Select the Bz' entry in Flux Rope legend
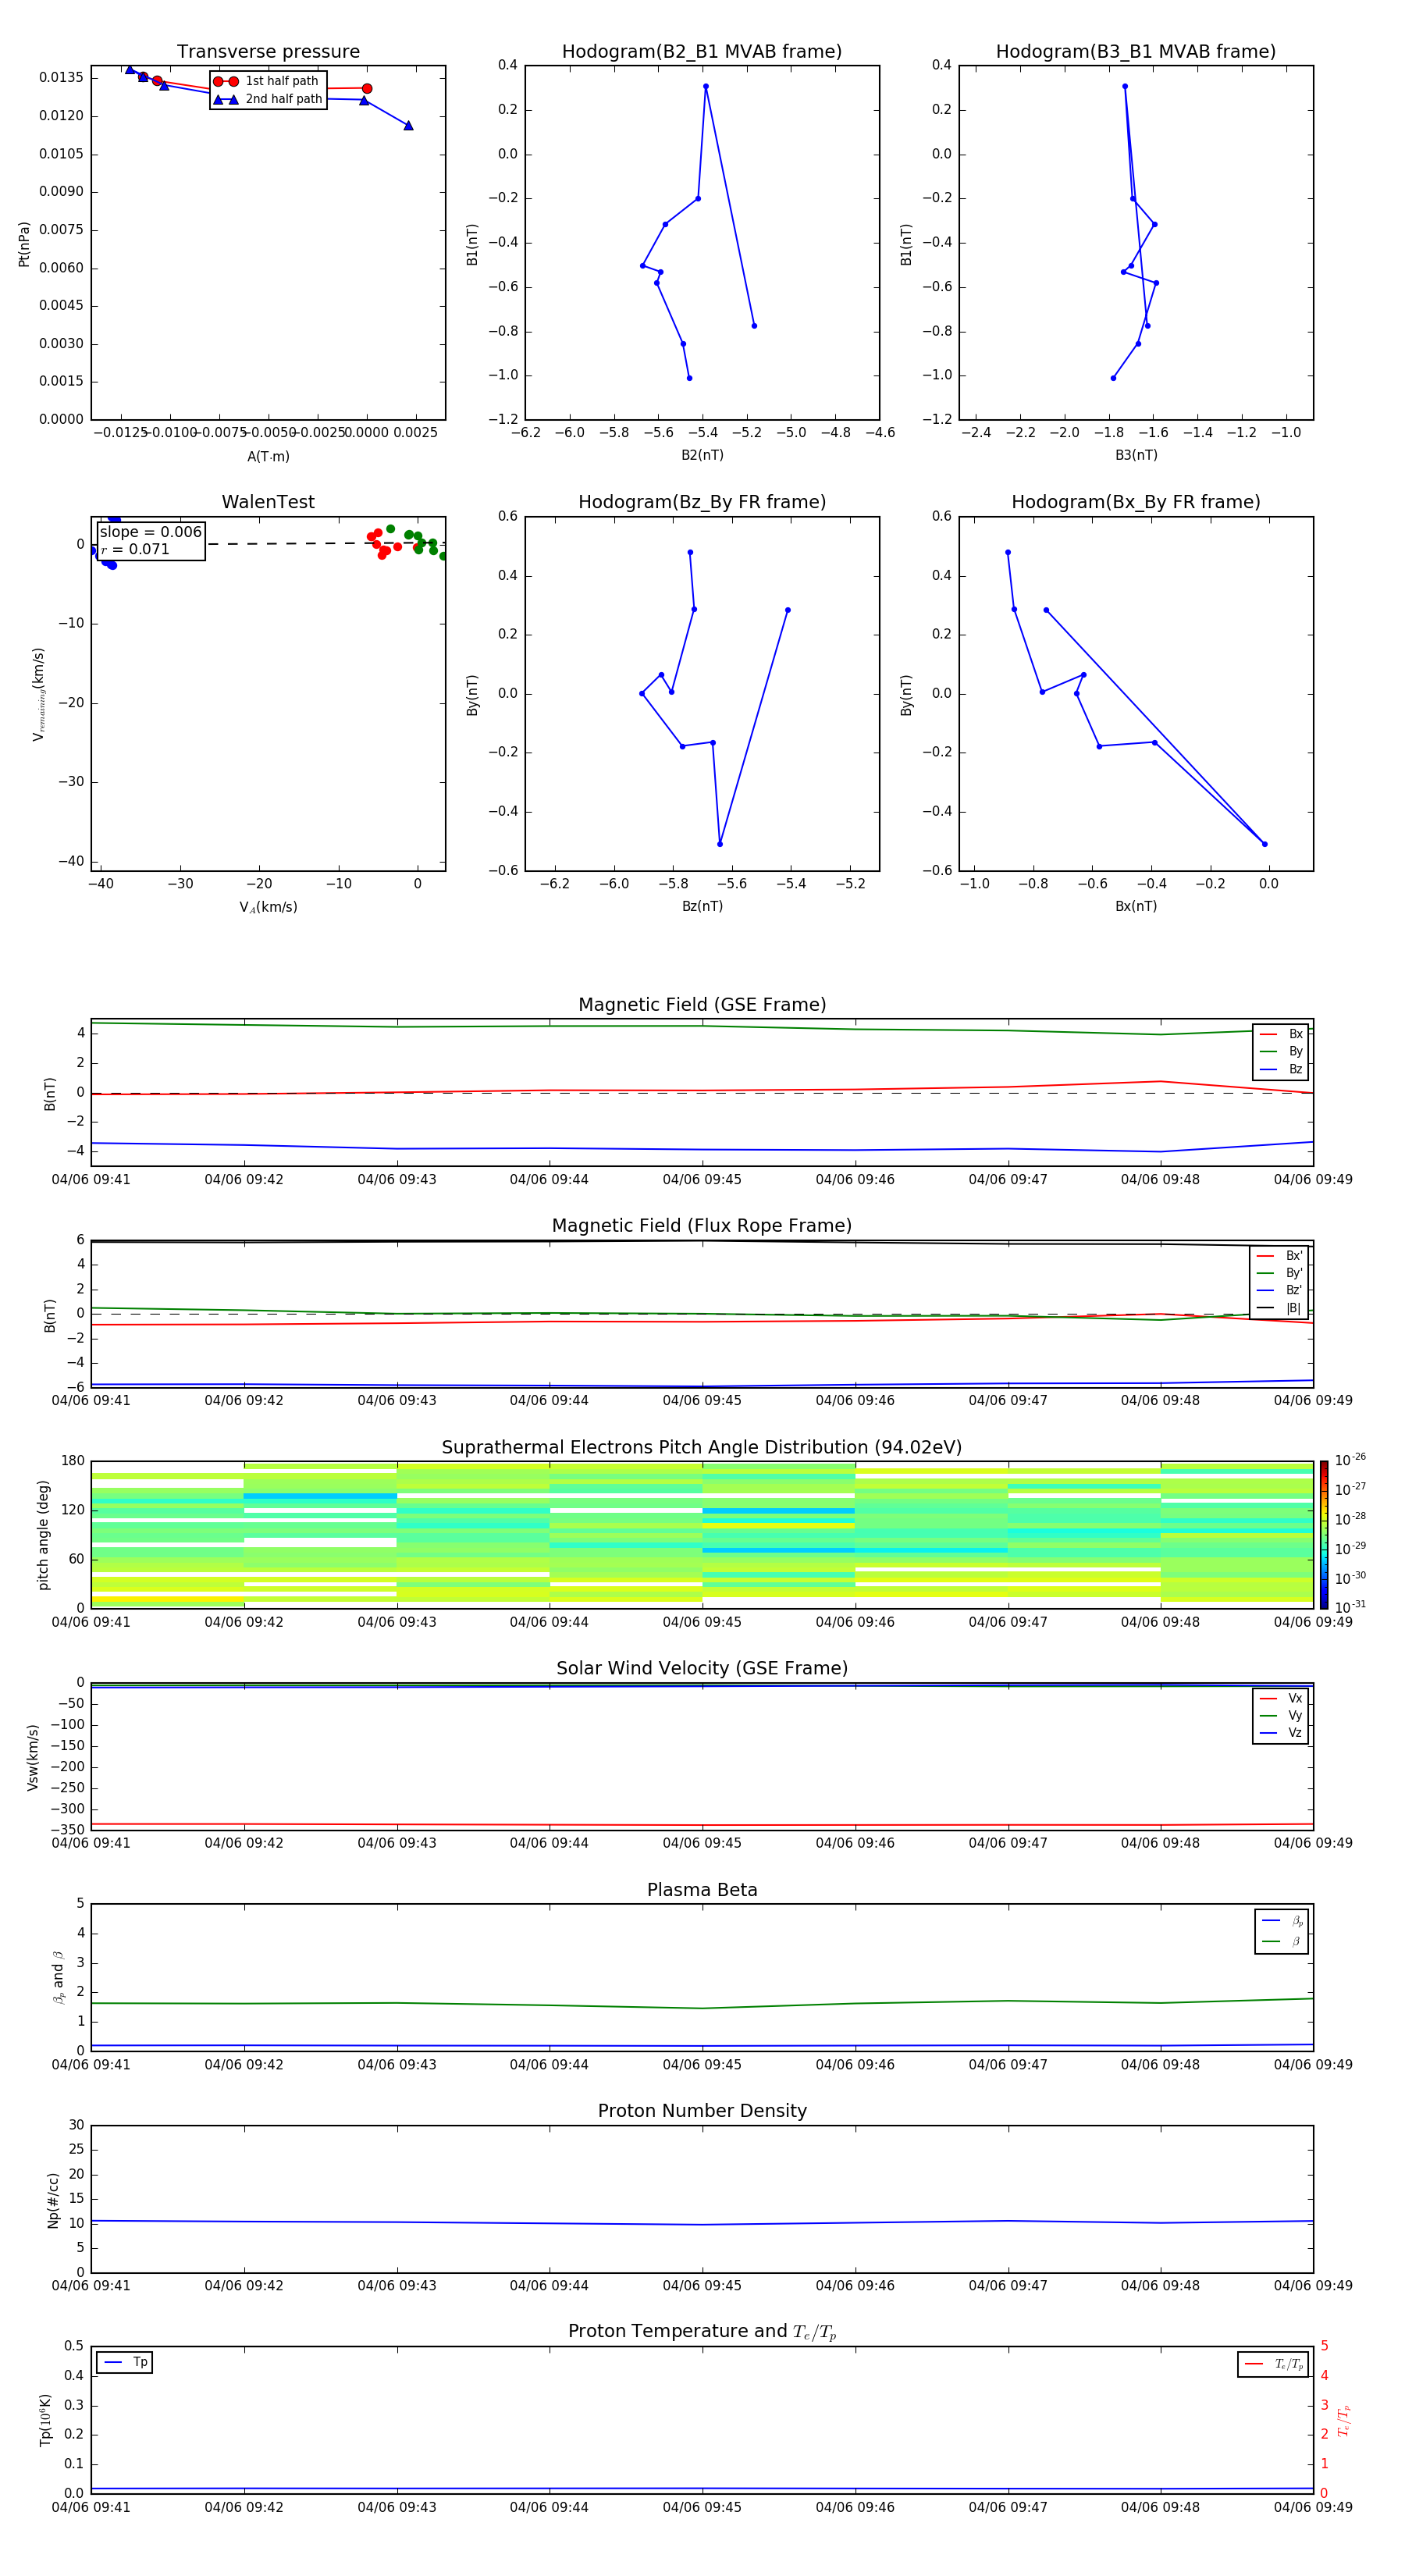Screen dimensions: 1405x2576 pos(1279,1291)
